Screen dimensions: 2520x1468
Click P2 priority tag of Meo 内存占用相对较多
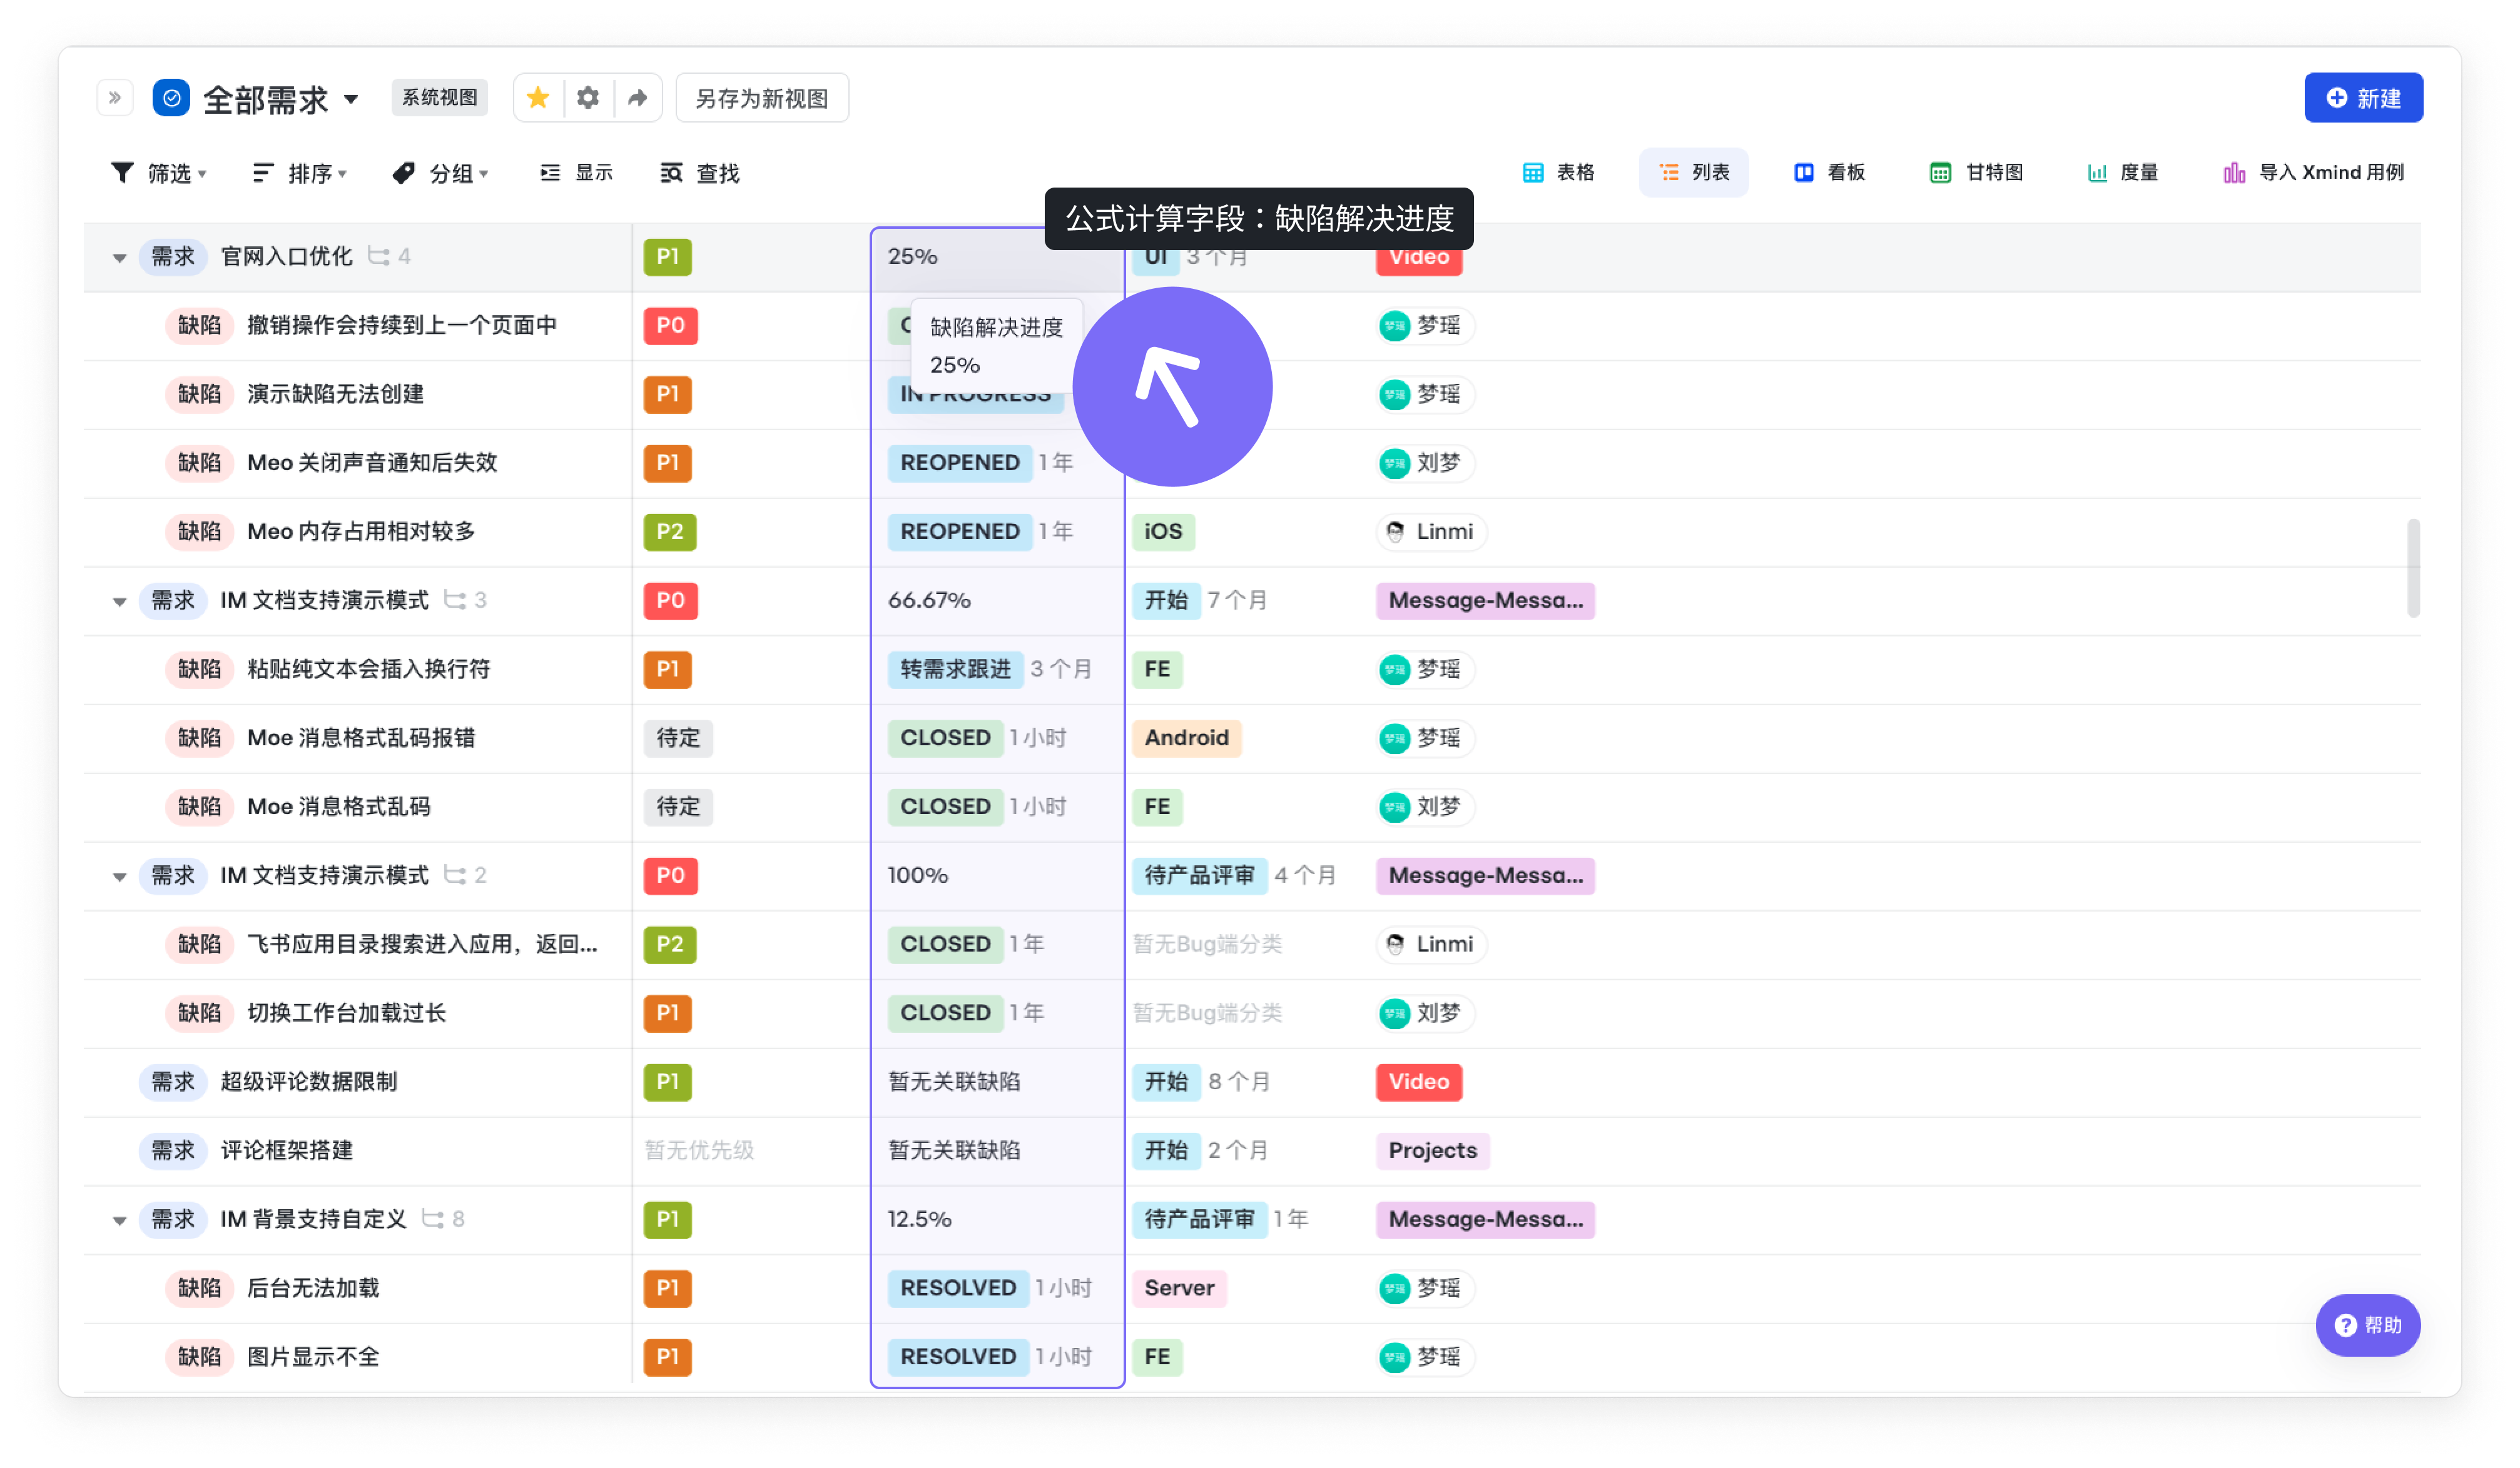point(670,531)
